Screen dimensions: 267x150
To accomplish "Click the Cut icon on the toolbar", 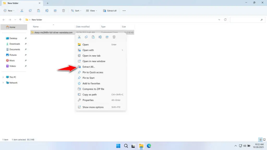I will coord(22,10).
